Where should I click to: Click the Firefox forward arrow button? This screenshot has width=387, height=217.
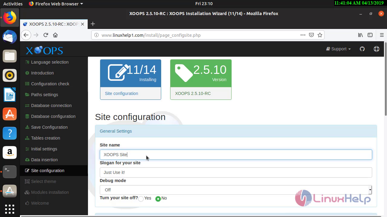36,35
